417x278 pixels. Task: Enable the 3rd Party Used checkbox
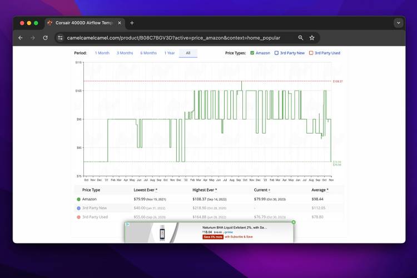(x=311, y=53)
